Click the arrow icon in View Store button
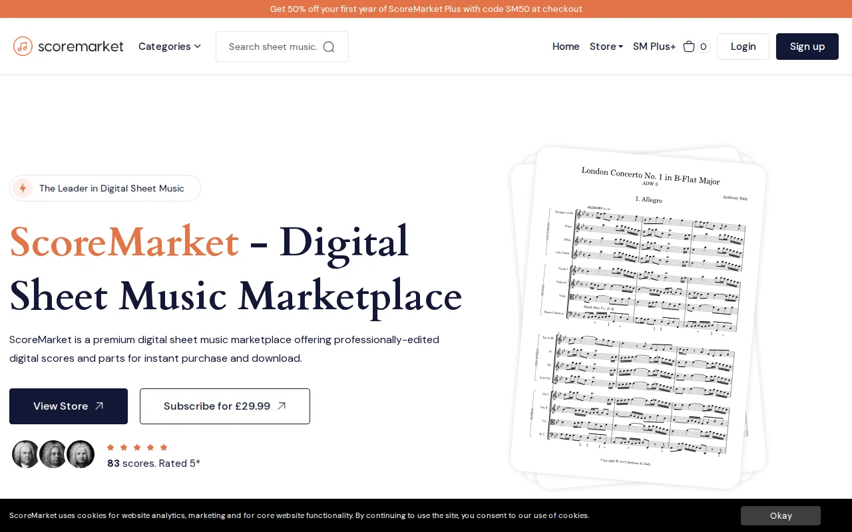Screen dimensions: 852x532 99,406
